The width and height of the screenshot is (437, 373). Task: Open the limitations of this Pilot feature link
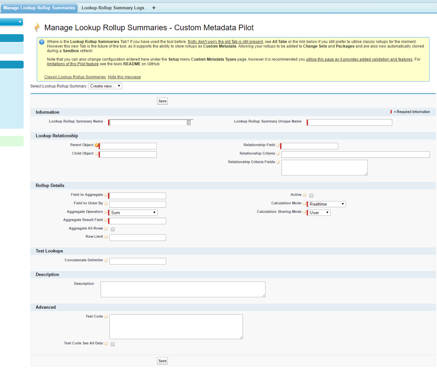click(73, 64)
